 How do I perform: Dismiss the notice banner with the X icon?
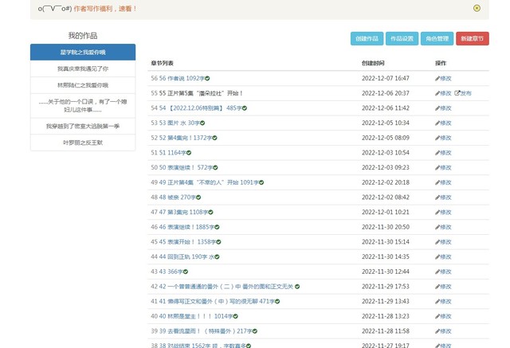pos(477,8)
